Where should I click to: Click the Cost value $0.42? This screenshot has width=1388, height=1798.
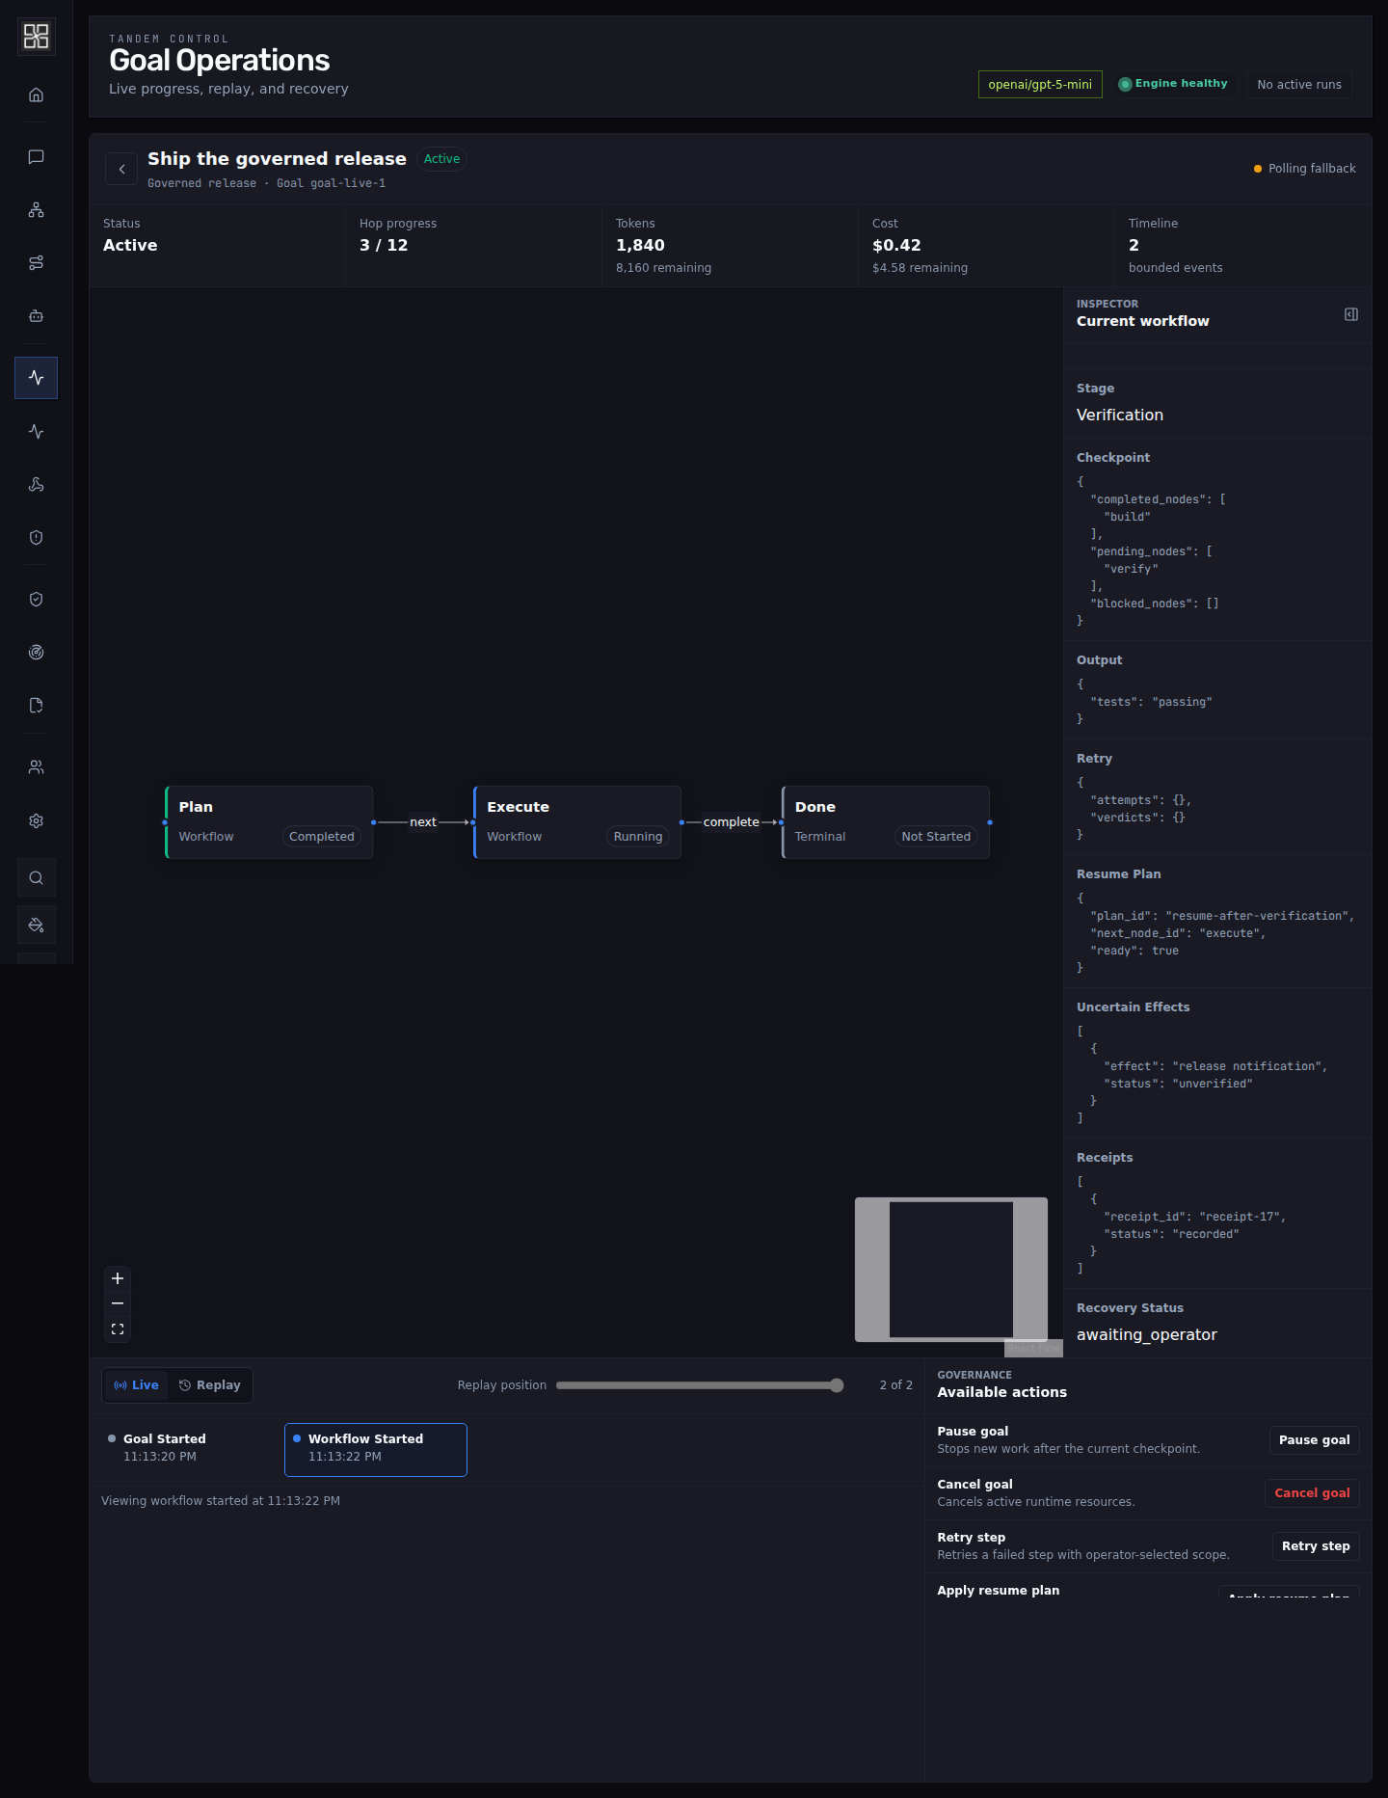pos(896,246)
